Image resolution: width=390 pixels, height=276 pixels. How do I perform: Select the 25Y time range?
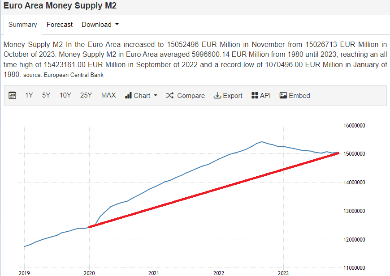(x=86, y=95)
